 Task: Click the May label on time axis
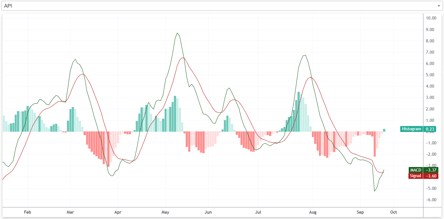165,212
